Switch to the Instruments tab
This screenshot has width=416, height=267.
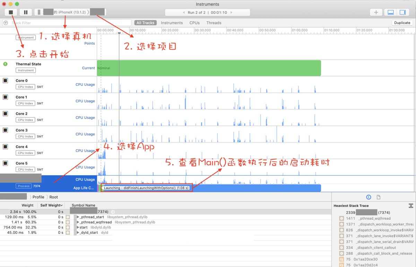[172, 23]
